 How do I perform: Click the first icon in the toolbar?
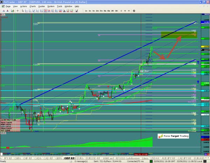(x=2, y=11)
